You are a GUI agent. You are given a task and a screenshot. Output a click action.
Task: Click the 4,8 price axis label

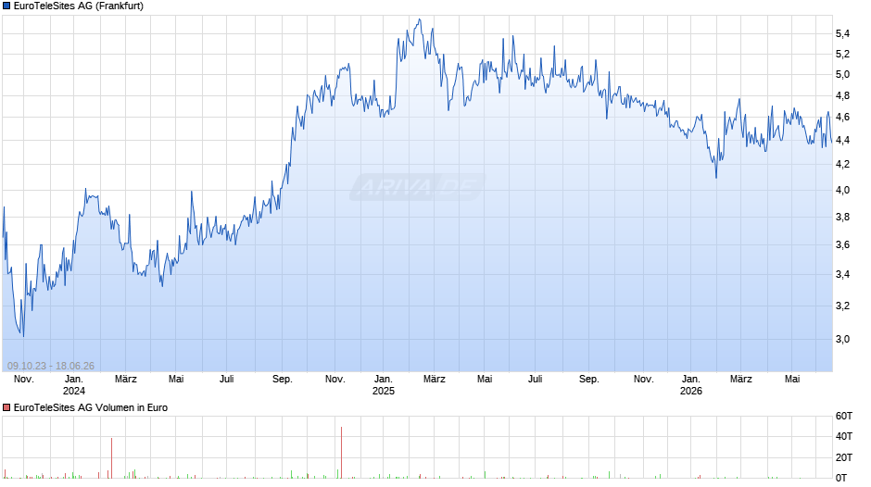(x=842, y=95)
